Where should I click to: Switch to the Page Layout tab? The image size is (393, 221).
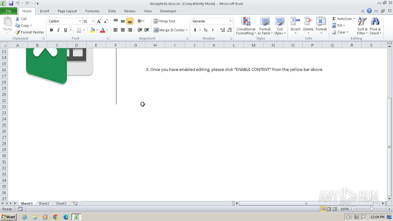click(67, 11)
